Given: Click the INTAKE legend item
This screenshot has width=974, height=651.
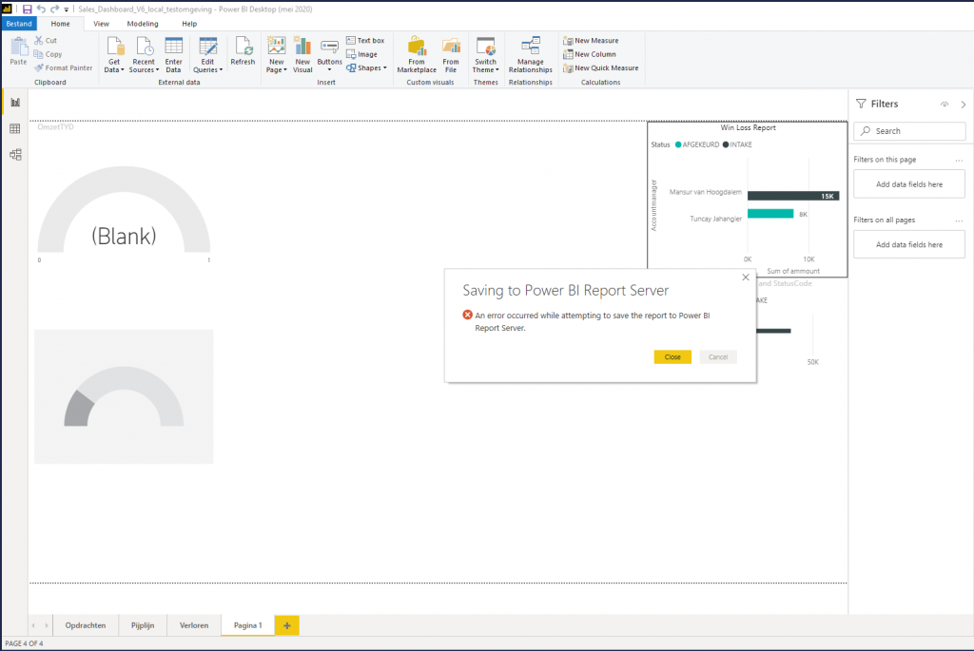Looking at the screenshot, I should tap(737, 144).
